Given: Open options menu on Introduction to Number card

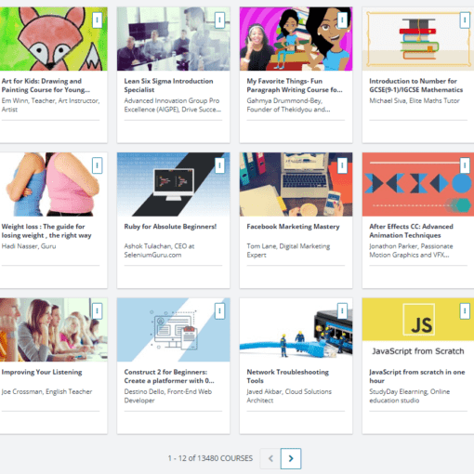Looking at the screenshot, I should (465, 20).
